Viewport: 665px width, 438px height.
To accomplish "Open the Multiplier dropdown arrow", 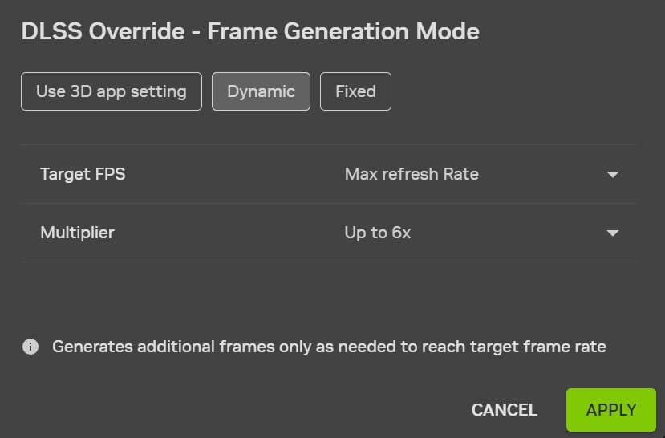I will tap(613, 233).
